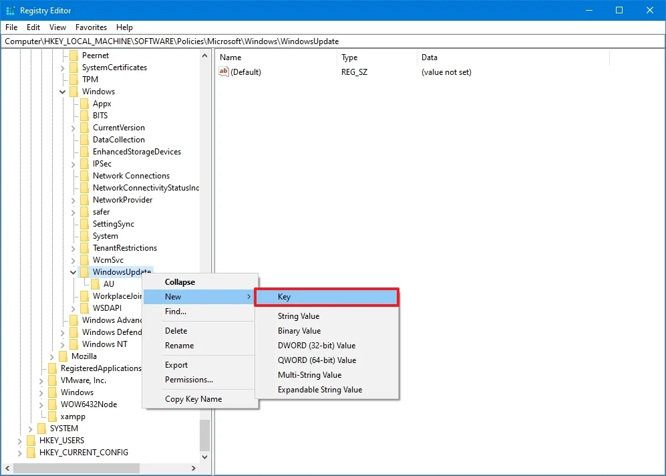The width and height of the screenshot is (666, 476).
Task: Choose DWORD (32-bit) Value from submenu
Action: [x=327, y=346]
